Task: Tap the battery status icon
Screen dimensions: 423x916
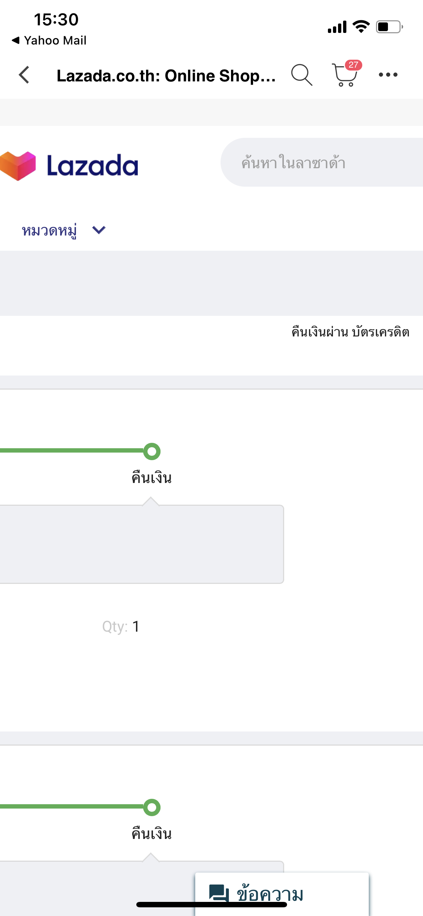Action: click(x=389, y=27)
